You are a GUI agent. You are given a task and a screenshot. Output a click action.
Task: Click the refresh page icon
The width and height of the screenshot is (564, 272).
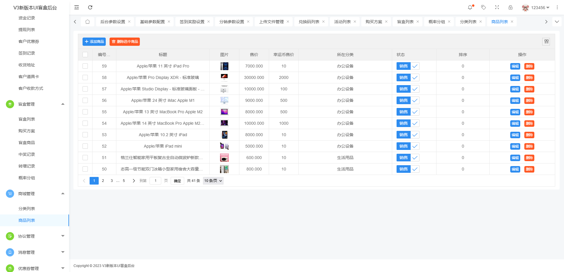click(90, 7)
